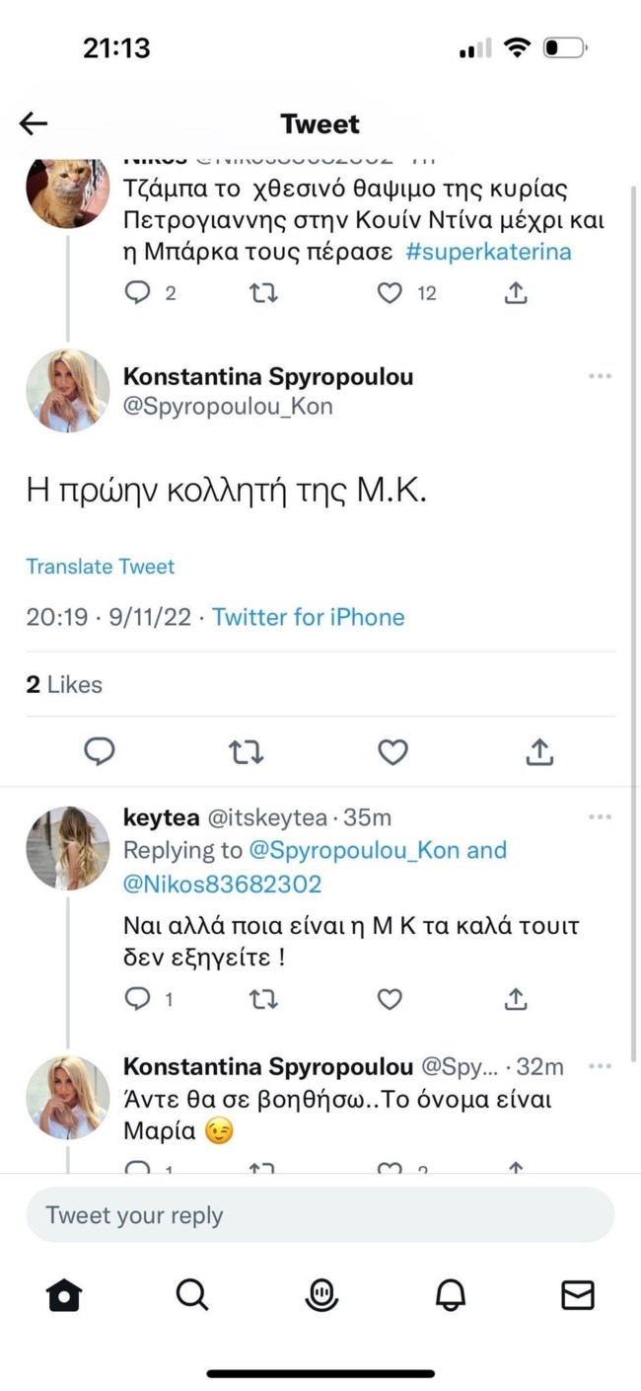Open more options on keytea's reply

(x=600, y=817)
